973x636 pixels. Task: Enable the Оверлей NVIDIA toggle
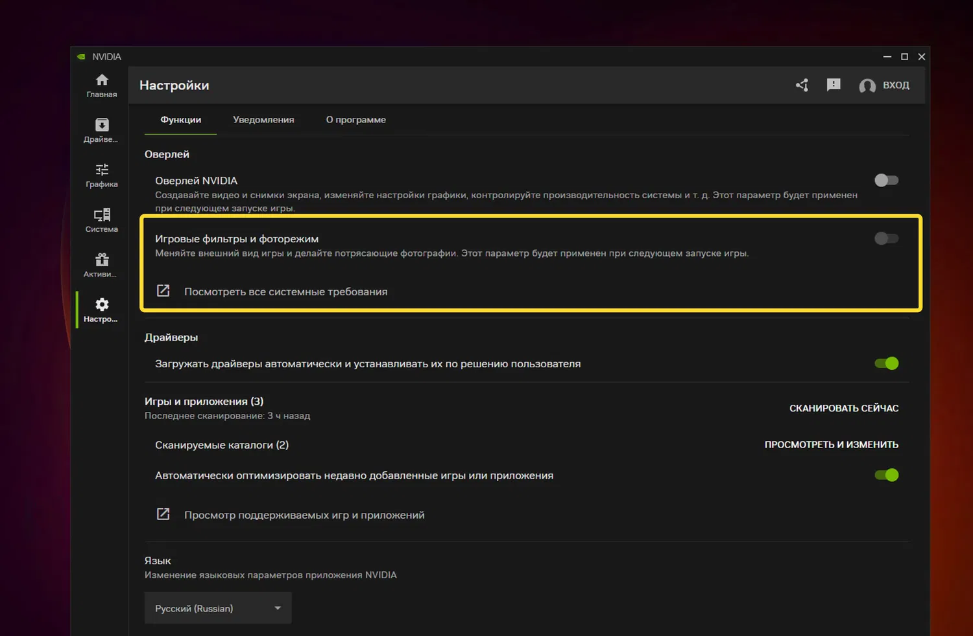(x=886, y=181)
